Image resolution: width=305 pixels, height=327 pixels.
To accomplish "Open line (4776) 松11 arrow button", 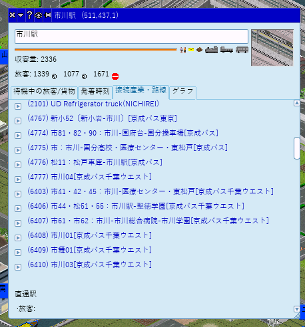I will tap(18, 165).
